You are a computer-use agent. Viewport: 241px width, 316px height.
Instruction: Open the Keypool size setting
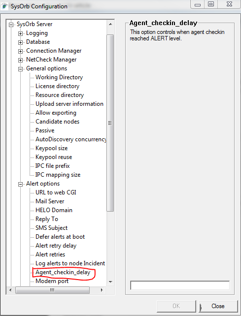[x=51, y=148]
